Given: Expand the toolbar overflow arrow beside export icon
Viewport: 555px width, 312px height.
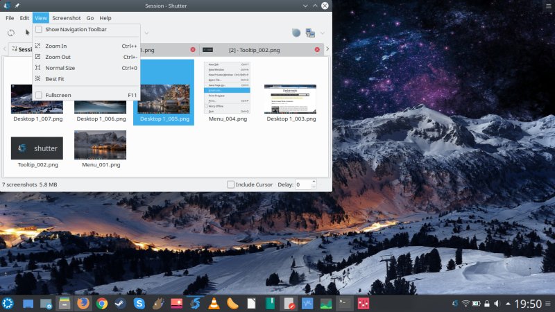Looking at the screenshot, I should point(323,33).
